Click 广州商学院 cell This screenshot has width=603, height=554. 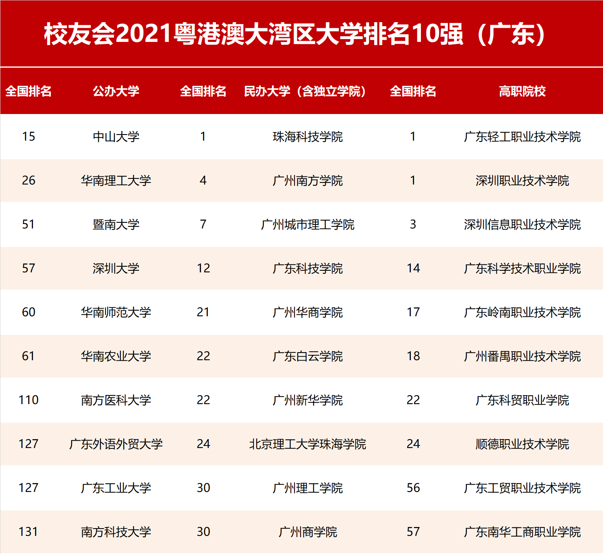click(307, 532)
